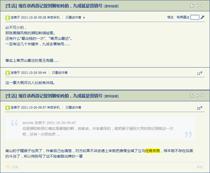The width and height of the screenshot is (210, 173).
Task: Click 只看该作者 on the 09:44 post
Action: click(60, 73)
